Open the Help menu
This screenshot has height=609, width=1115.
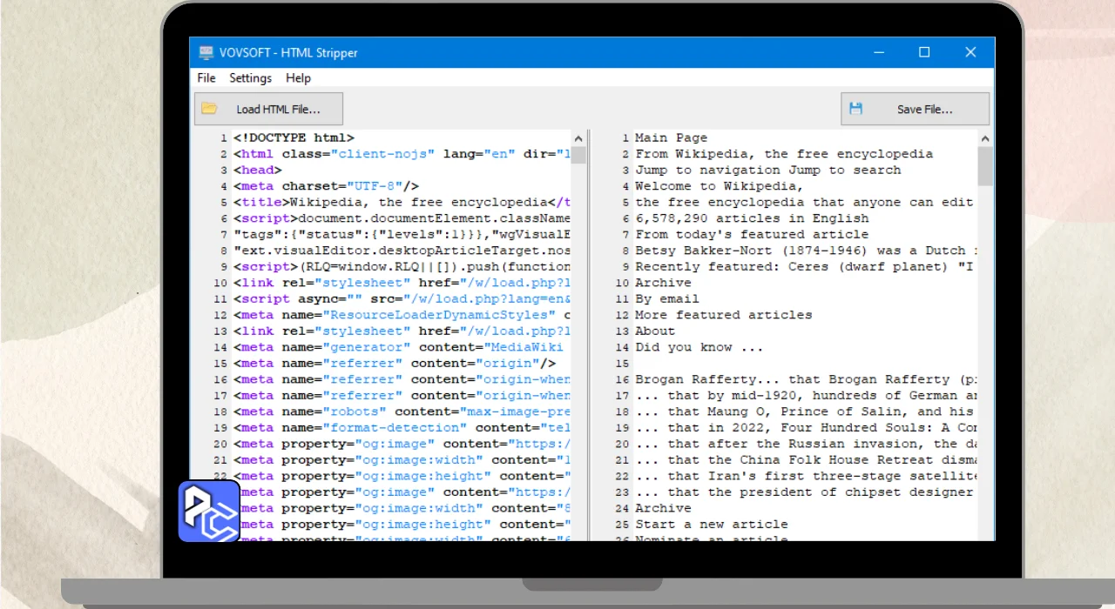298,77
